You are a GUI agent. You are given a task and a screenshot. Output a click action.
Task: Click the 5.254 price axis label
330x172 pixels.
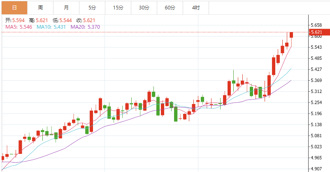click(316, 102)
